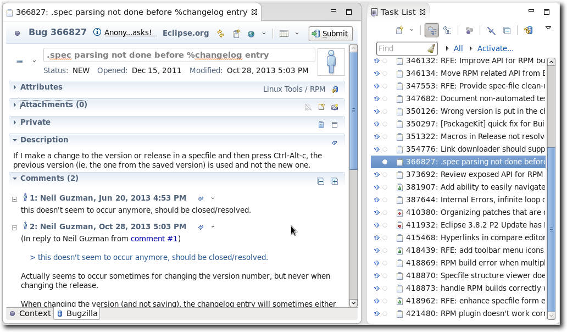
Task: Expand the Attributes section
Action: click(x=15, y=87)
